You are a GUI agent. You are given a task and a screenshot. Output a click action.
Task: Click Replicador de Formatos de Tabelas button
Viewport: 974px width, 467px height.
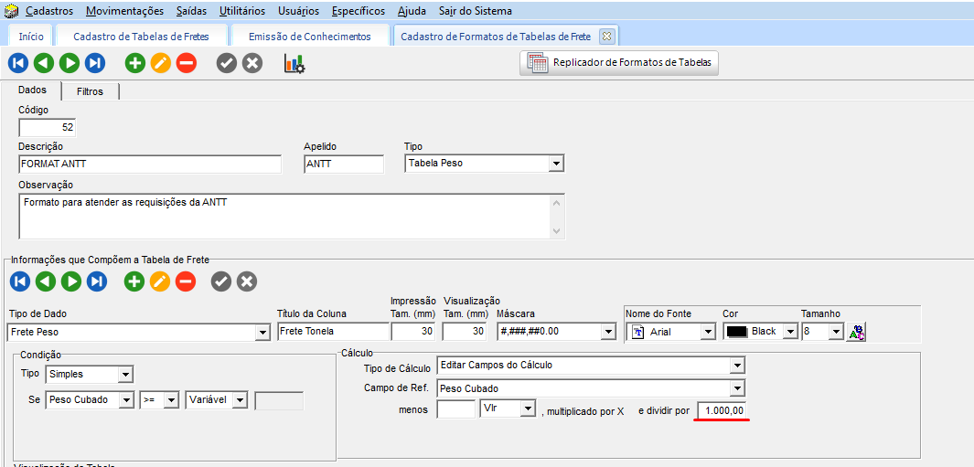(619, 63)
